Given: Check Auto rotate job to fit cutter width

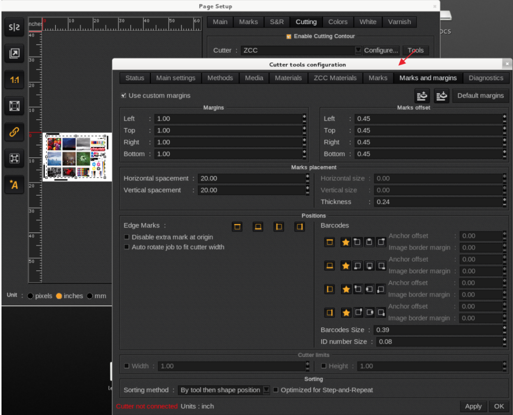Looking at the screenshot, I should tap(127, 247).
